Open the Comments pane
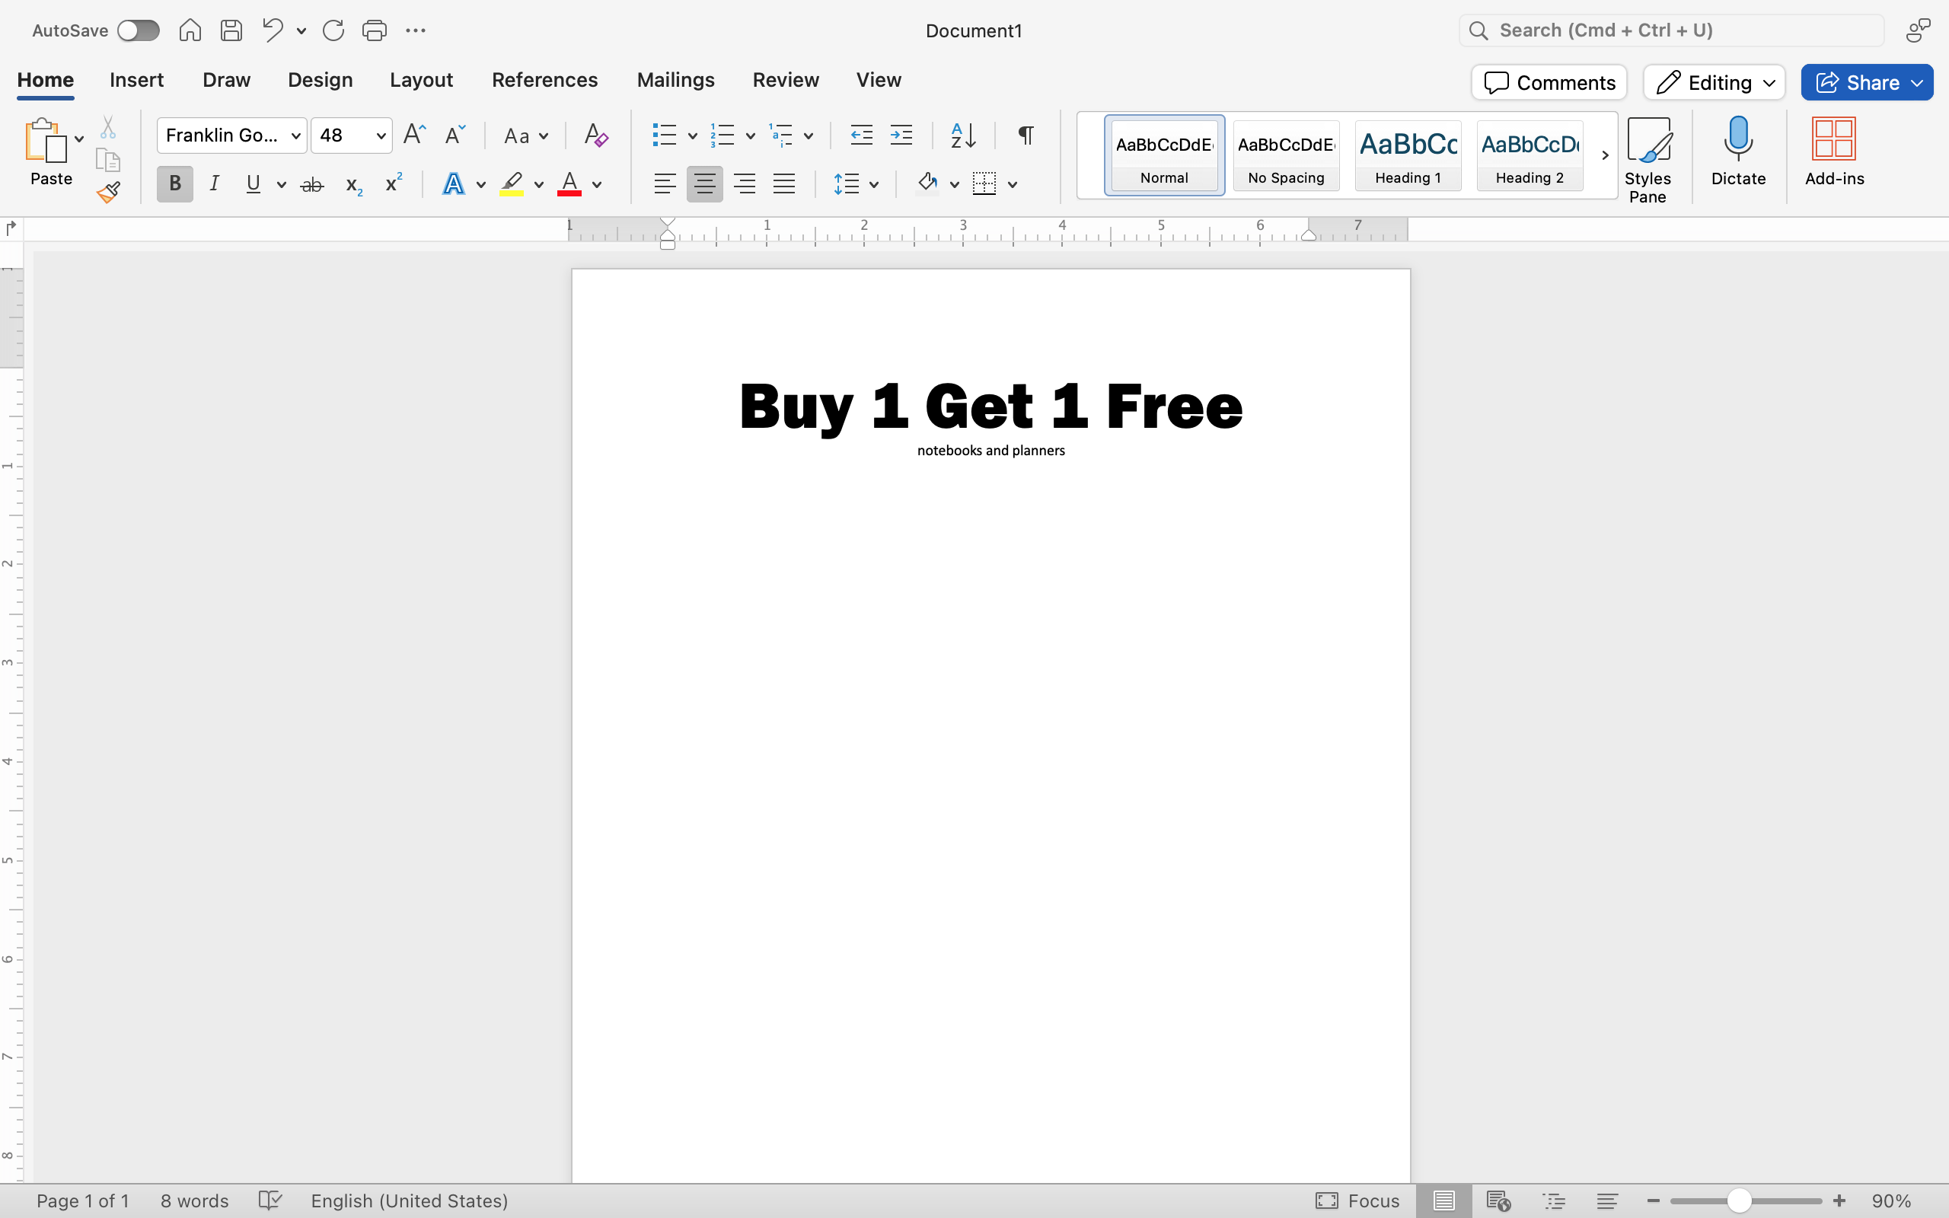This screenshot has height=1218, width=1949. point(1549,82)
